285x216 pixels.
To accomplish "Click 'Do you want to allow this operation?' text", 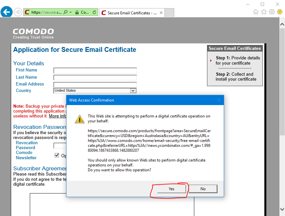I will pyautogui.click(x=120, y=170).
